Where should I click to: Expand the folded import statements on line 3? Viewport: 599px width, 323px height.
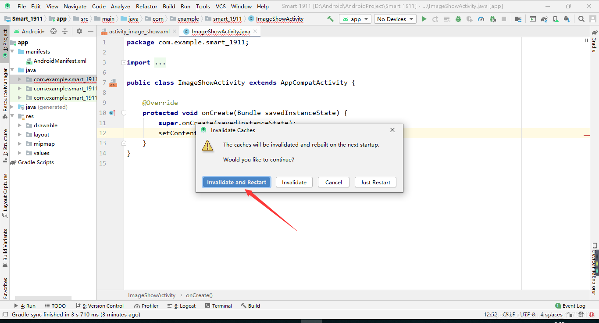tap(160, 62)
